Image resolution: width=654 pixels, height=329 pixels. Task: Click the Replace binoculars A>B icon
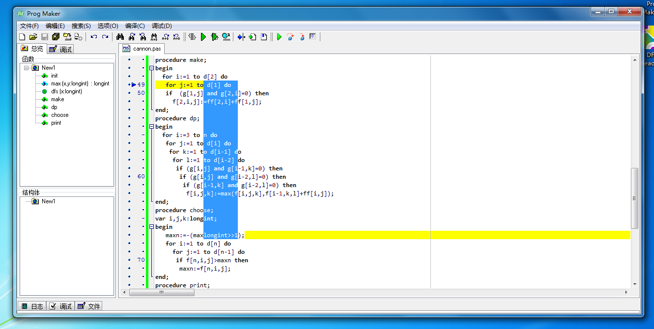(154, 37)
